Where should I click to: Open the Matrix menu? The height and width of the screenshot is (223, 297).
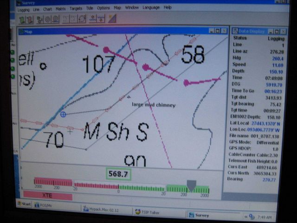click(x=61, y=9)
